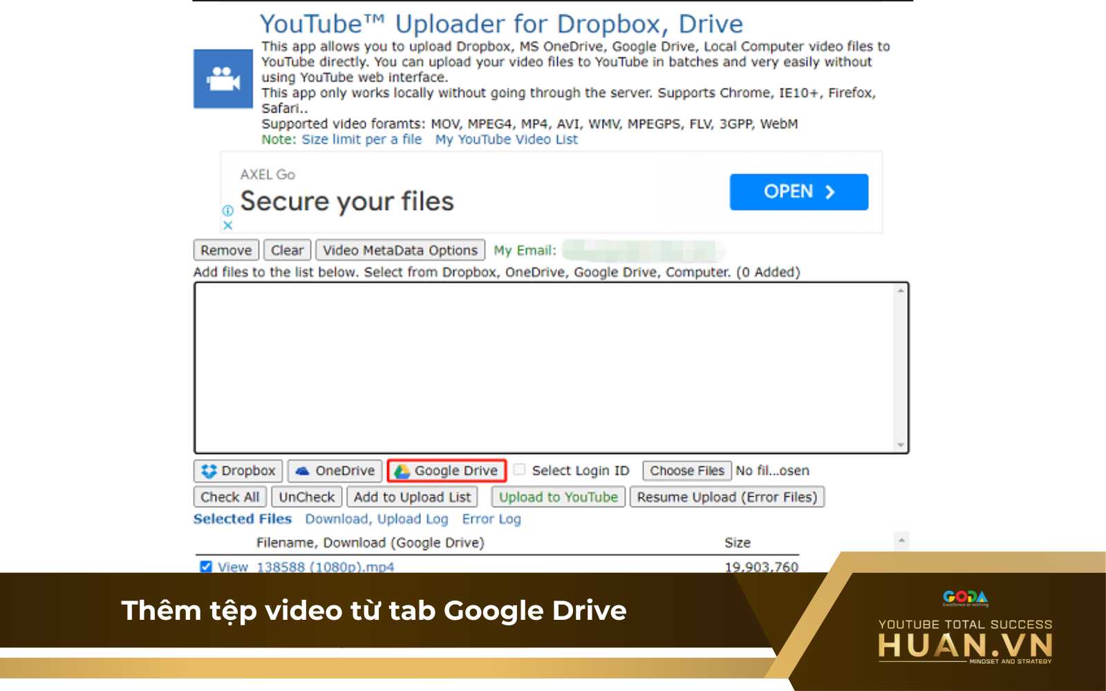Click Upload to YouTube button

(559, 497)
